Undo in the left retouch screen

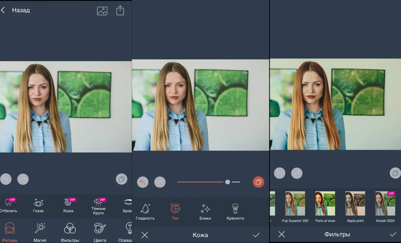(x=6, y=179)
